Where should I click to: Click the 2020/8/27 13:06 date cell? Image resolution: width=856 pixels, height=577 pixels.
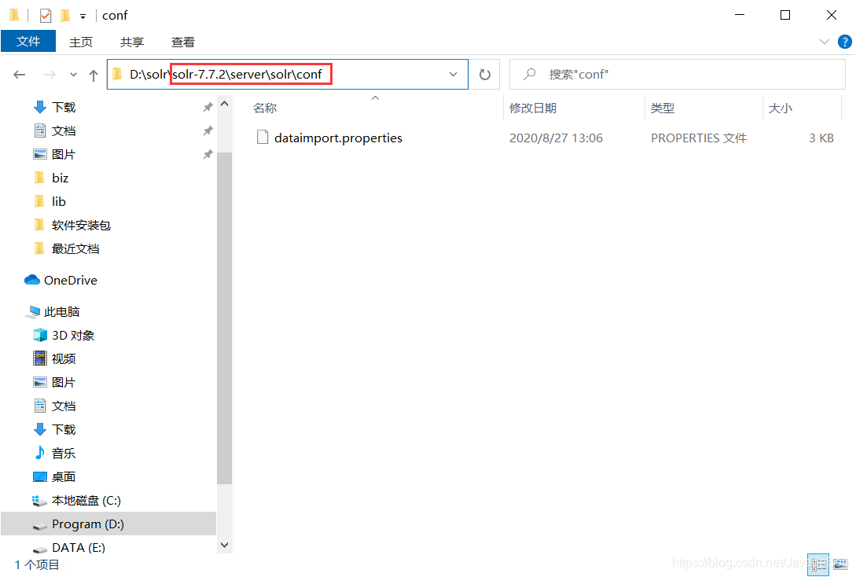point(557,138)
